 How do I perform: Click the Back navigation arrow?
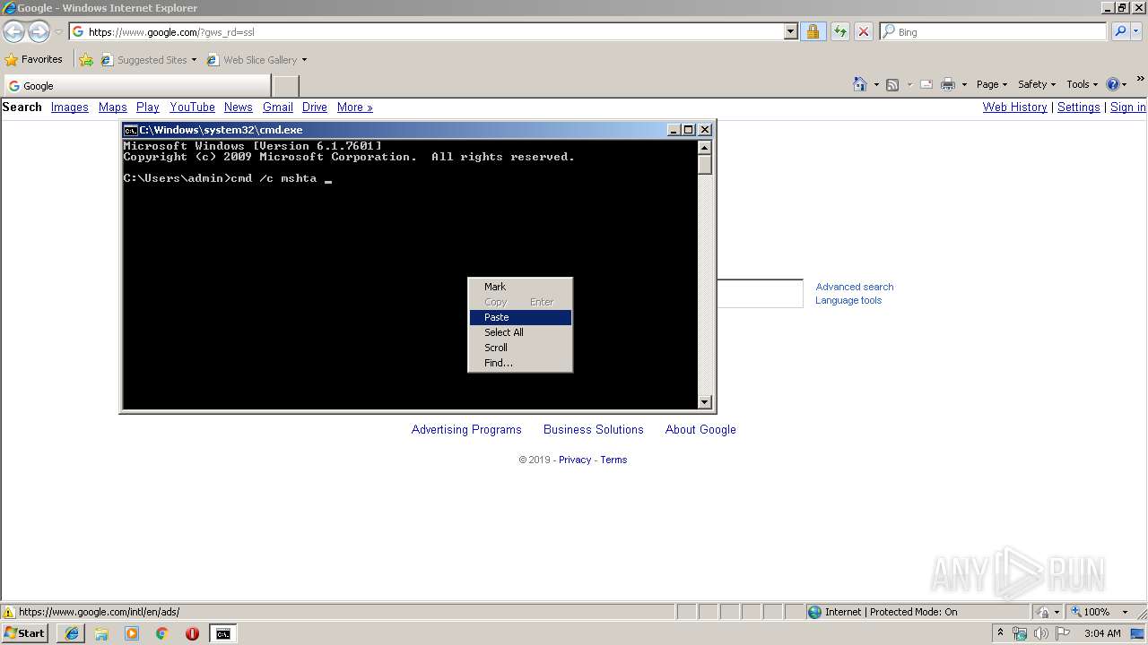point(13,31)
